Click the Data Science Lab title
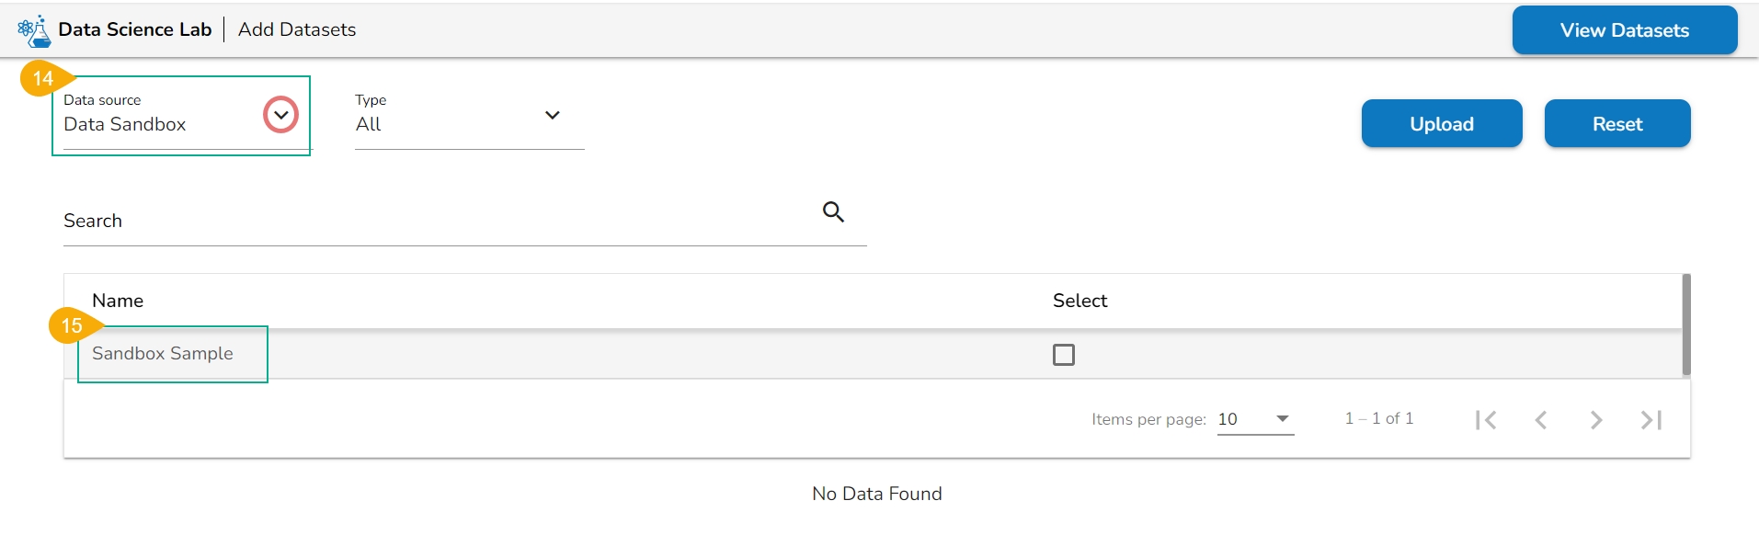The height and width of the screenshot is (535, 1759). coord(135,29)
